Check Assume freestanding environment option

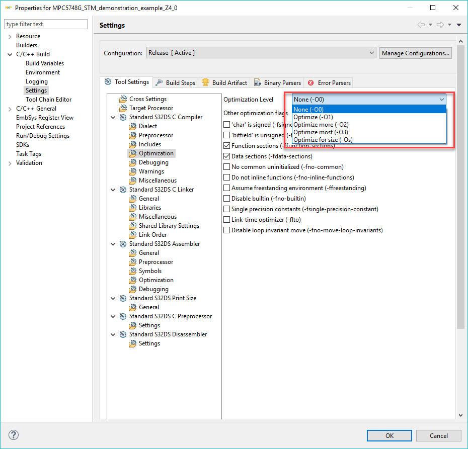tap(227, 188)
